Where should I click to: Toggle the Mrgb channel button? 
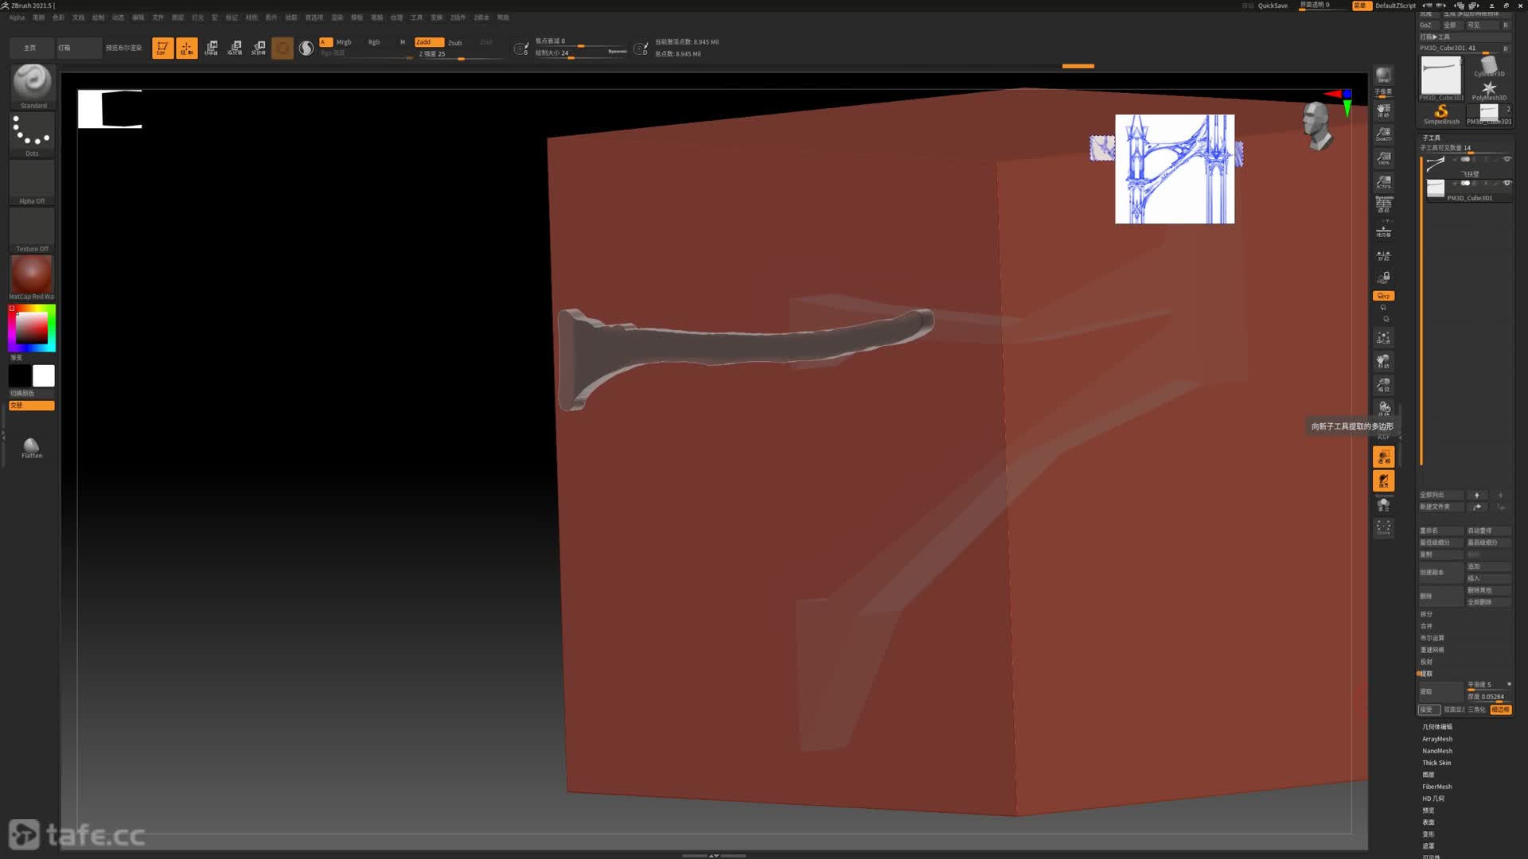[x=344, y=42]
